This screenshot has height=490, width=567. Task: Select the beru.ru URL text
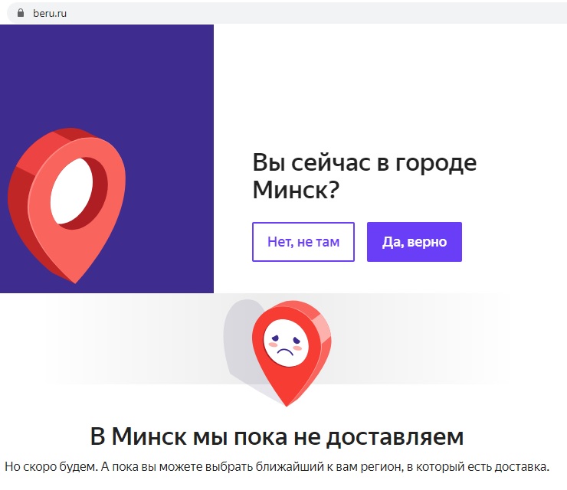pos(50,13)
